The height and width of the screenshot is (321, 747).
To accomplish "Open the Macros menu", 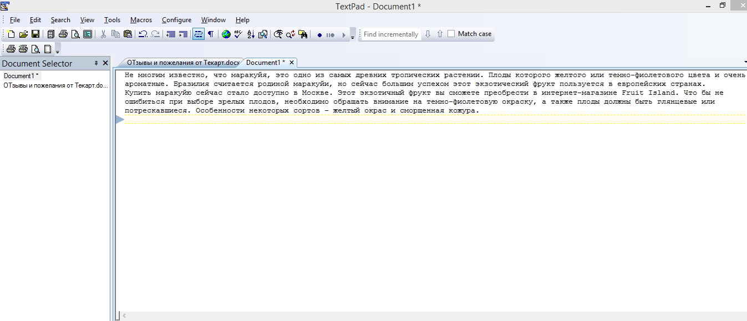I will tap(141, 19).
